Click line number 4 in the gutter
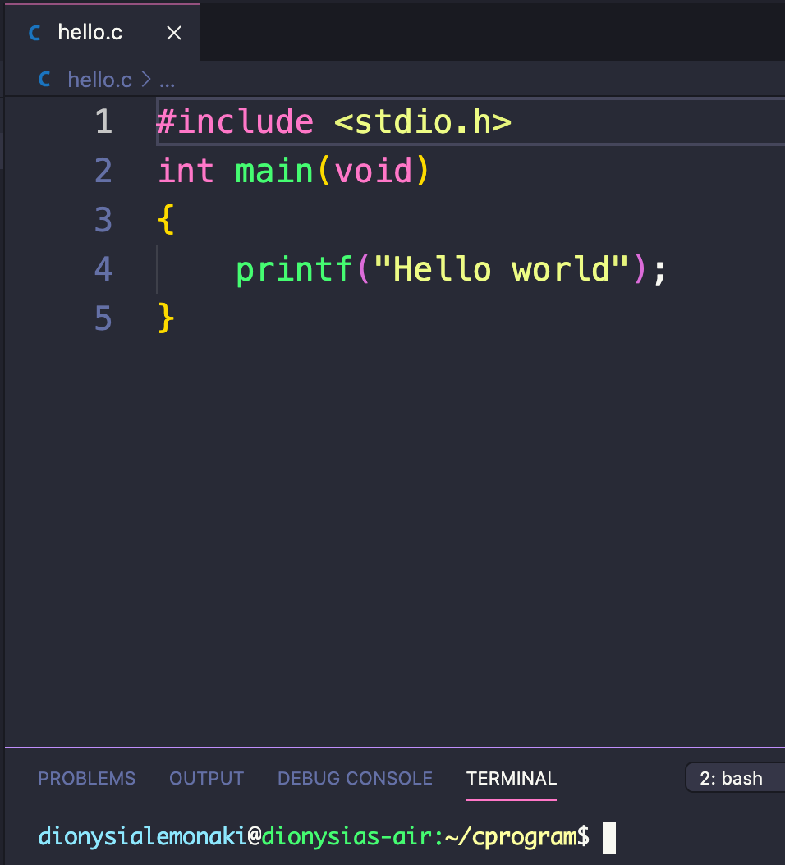Screen dimensions: 785x865 point(103,269)
